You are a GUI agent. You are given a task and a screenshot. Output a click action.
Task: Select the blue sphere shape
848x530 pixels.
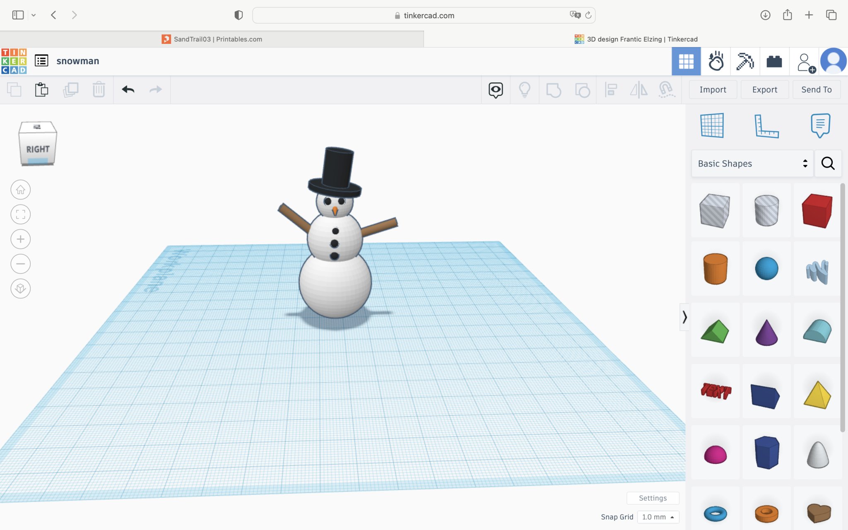(766, 269)
